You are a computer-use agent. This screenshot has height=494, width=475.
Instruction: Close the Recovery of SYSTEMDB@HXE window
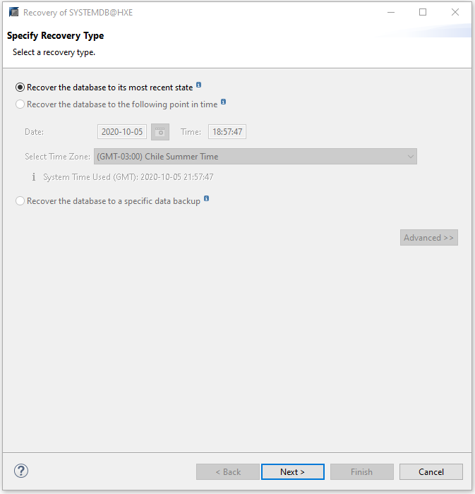tap(455, 12)
